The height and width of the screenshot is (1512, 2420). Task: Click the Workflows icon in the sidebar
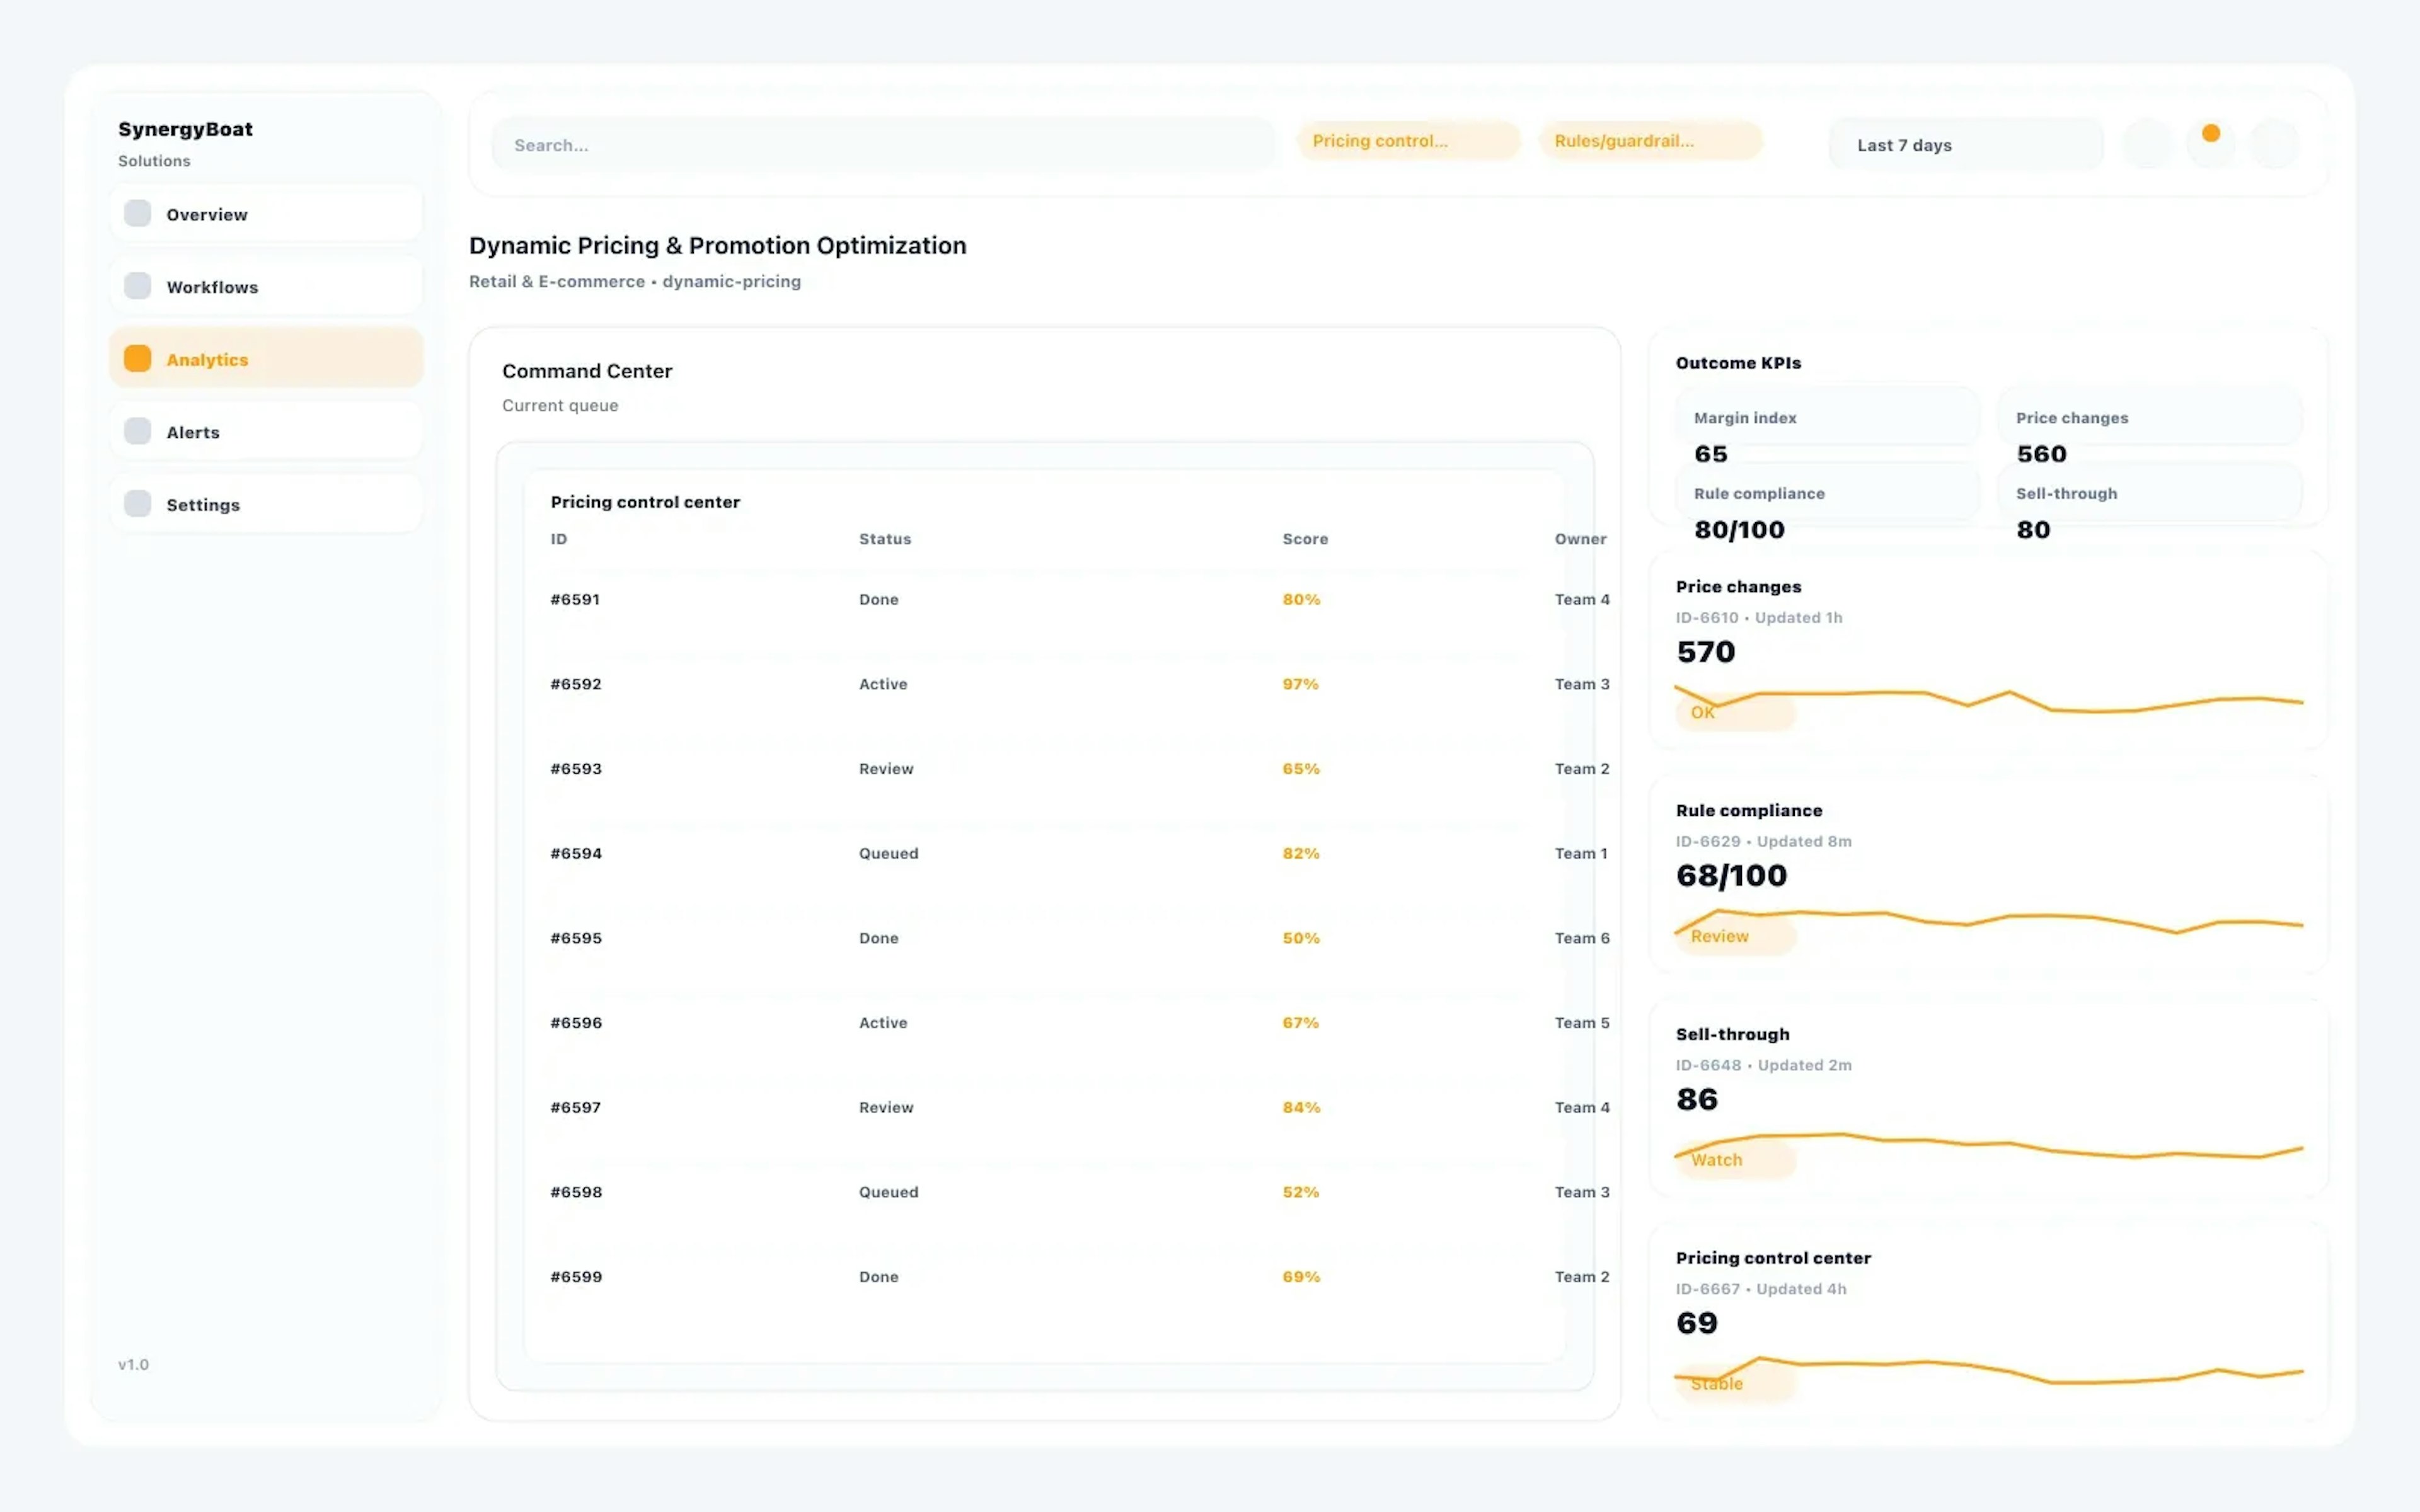coord(137,285)
